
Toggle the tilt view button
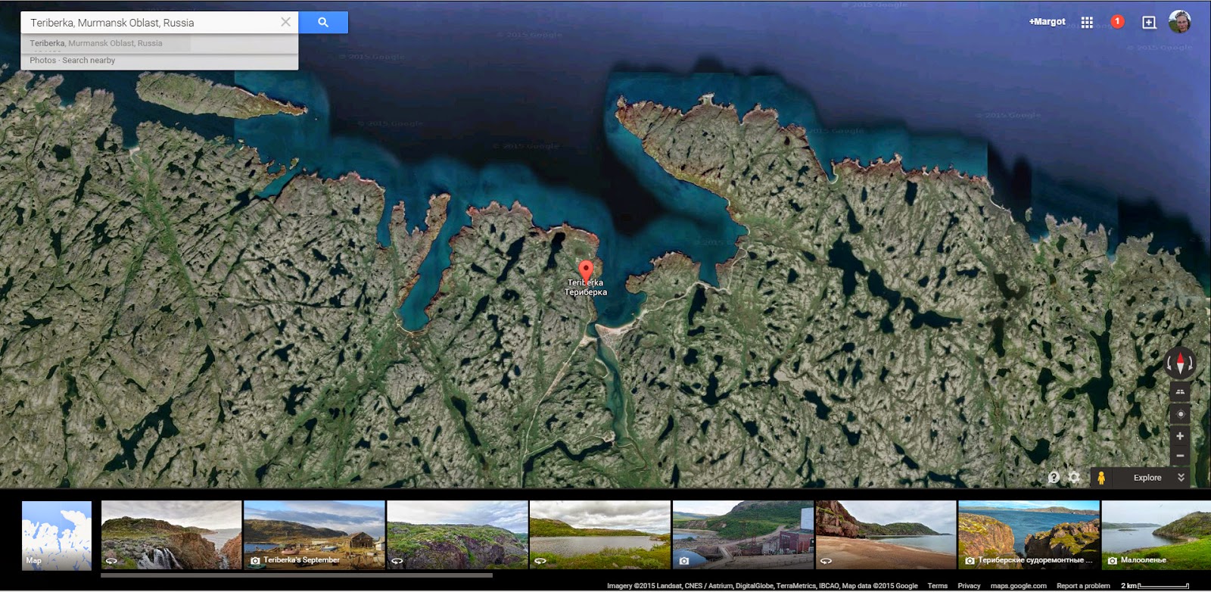tap(1180, 391)
